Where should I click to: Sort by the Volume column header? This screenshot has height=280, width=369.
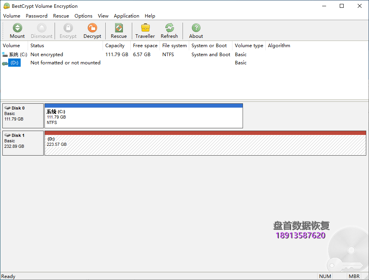click(14, 46)
